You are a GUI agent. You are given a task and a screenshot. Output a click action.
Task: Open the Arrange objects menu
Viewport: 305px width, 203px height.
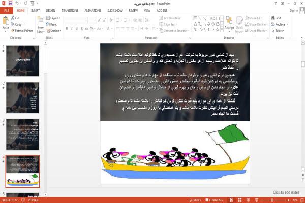pyautogui.click(x=229, y=24)
